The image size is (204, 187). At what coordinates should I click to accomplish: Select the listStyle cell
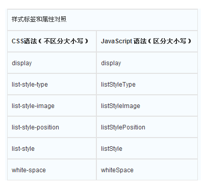click(147, 149)
